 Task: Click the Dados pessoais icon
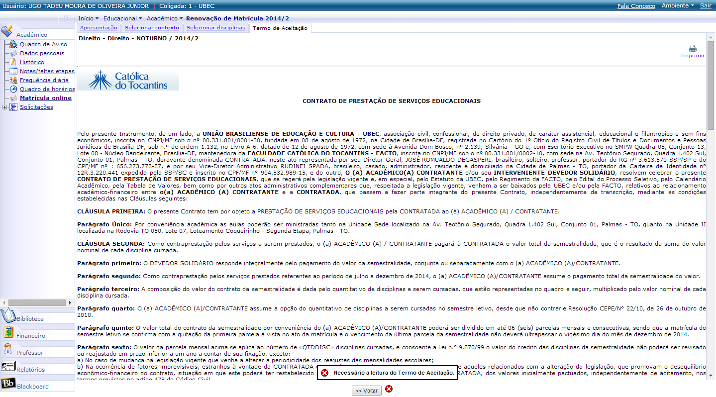pos(13,53)
